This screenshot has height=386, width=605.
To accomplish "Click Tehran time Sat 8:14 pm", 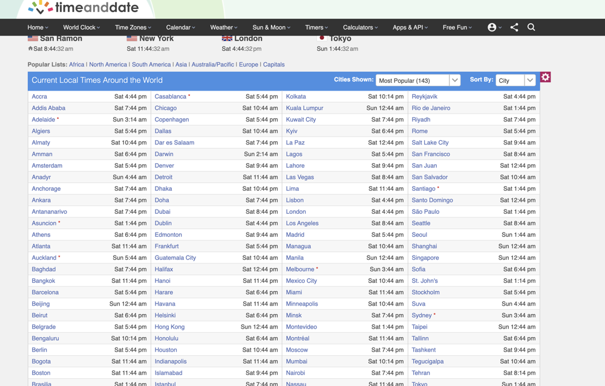I will point(519,373).
